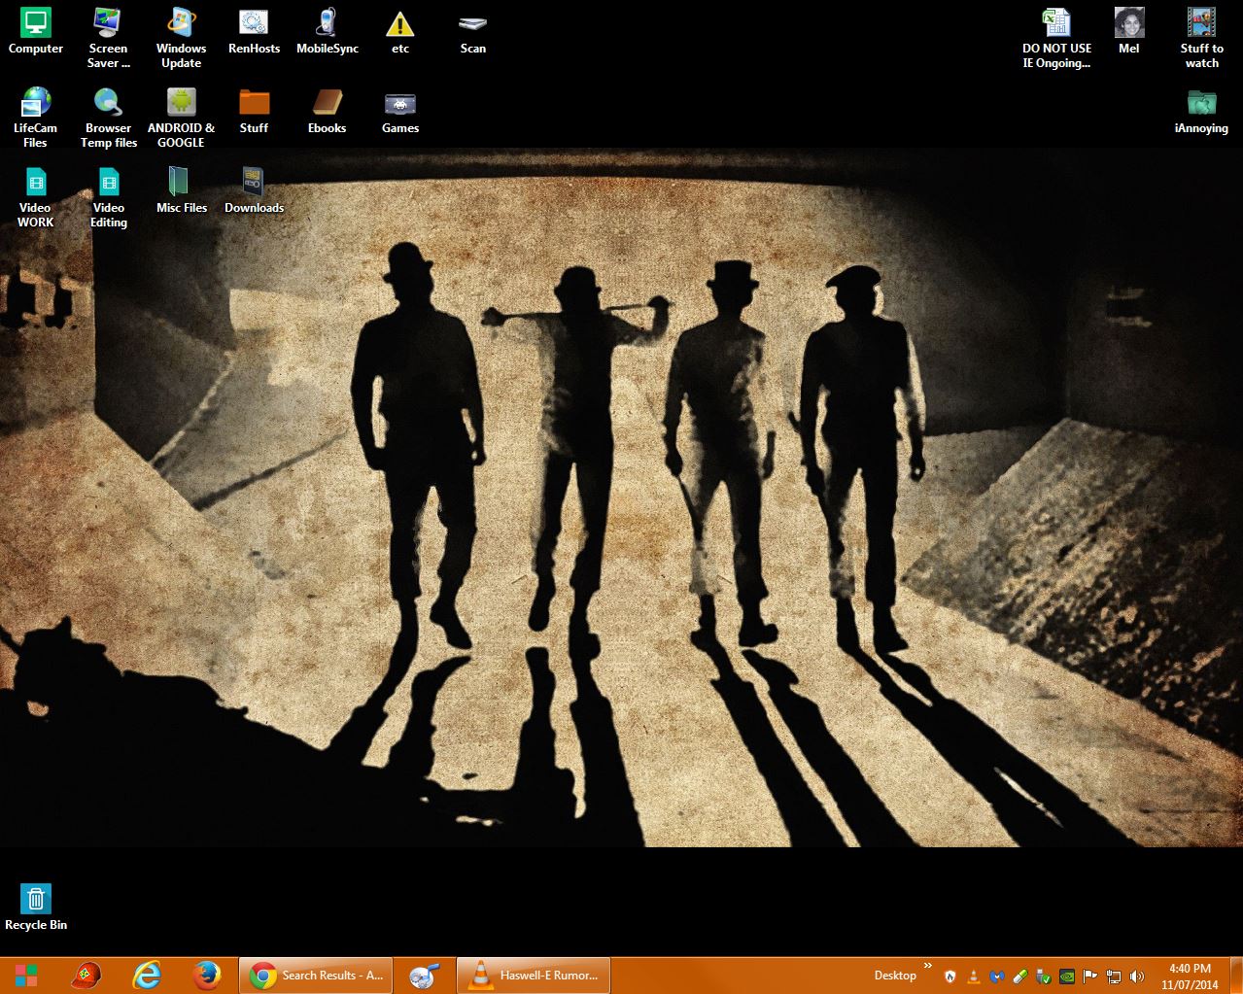This screenshot has width=1243, height=994.
Task: Open the NVIDIA tray icon
Action: 1067,977
